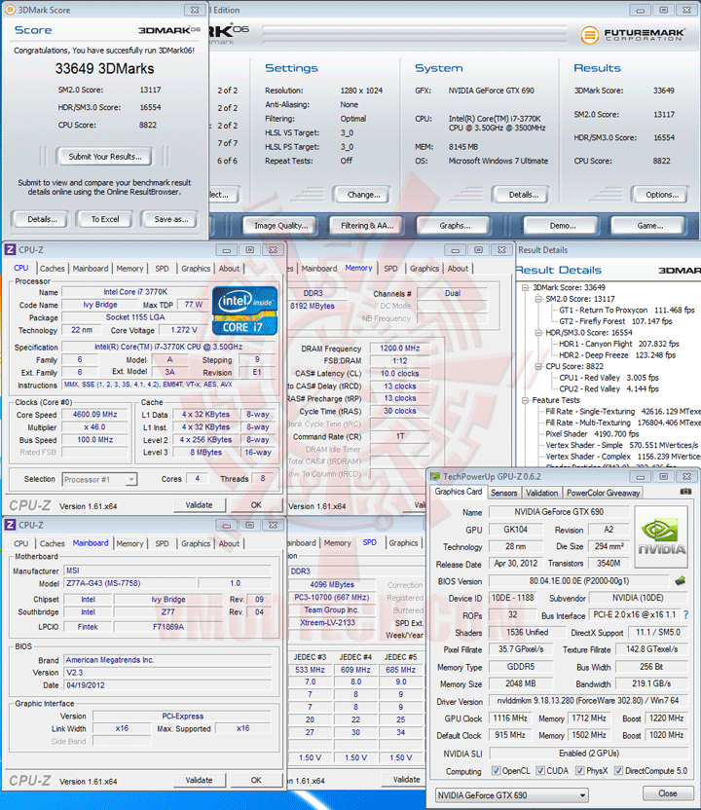Collapse the Feature Tests tree node
Screen dimensions: 701x810
(525, 400)
